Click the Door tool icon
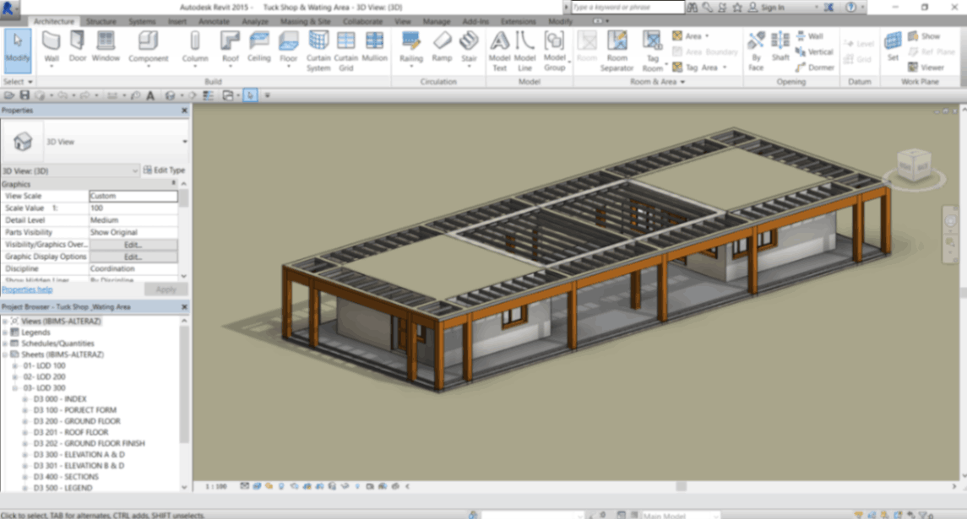The image size is (967, 519). (x=78, y=46)
